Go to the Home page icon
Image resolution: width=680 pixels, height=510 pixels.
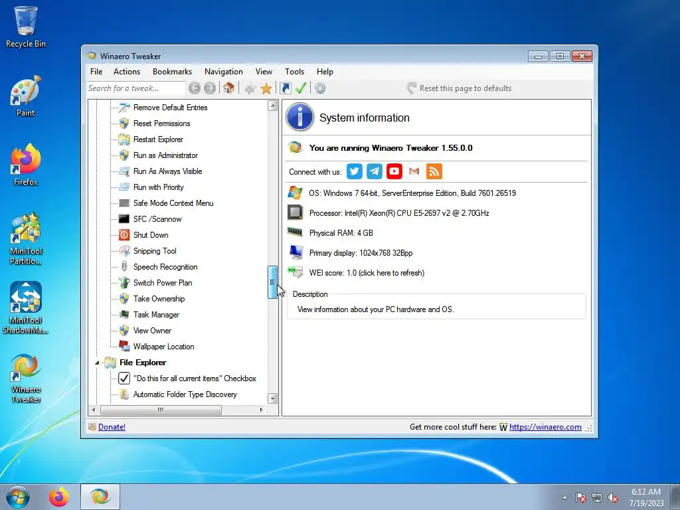coord(228,88)
